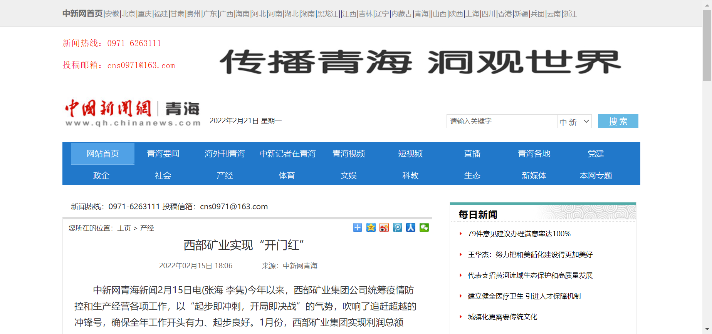The width and height of the screenshot is (712, 334).
Task: Share via Tencent Weibo icon
Action: [x=397, y=227]
